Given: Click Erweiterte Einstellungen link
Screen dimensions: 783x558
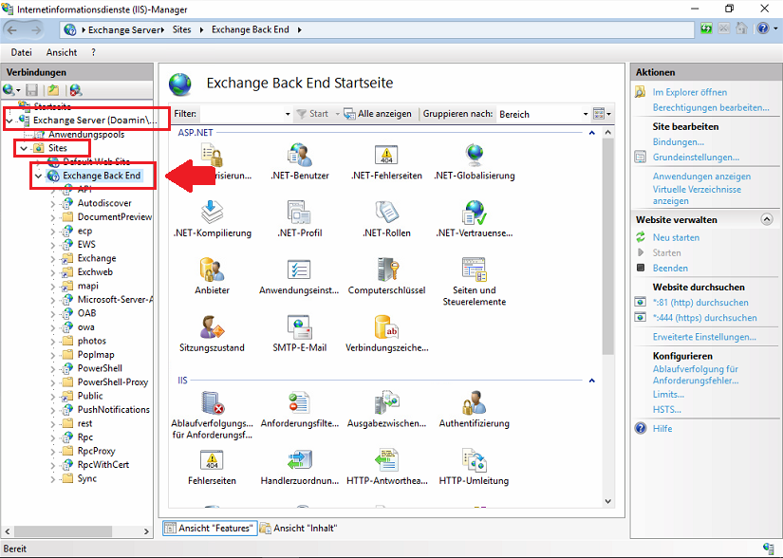Looking at the screenshot, I should (x=704, y=337).
